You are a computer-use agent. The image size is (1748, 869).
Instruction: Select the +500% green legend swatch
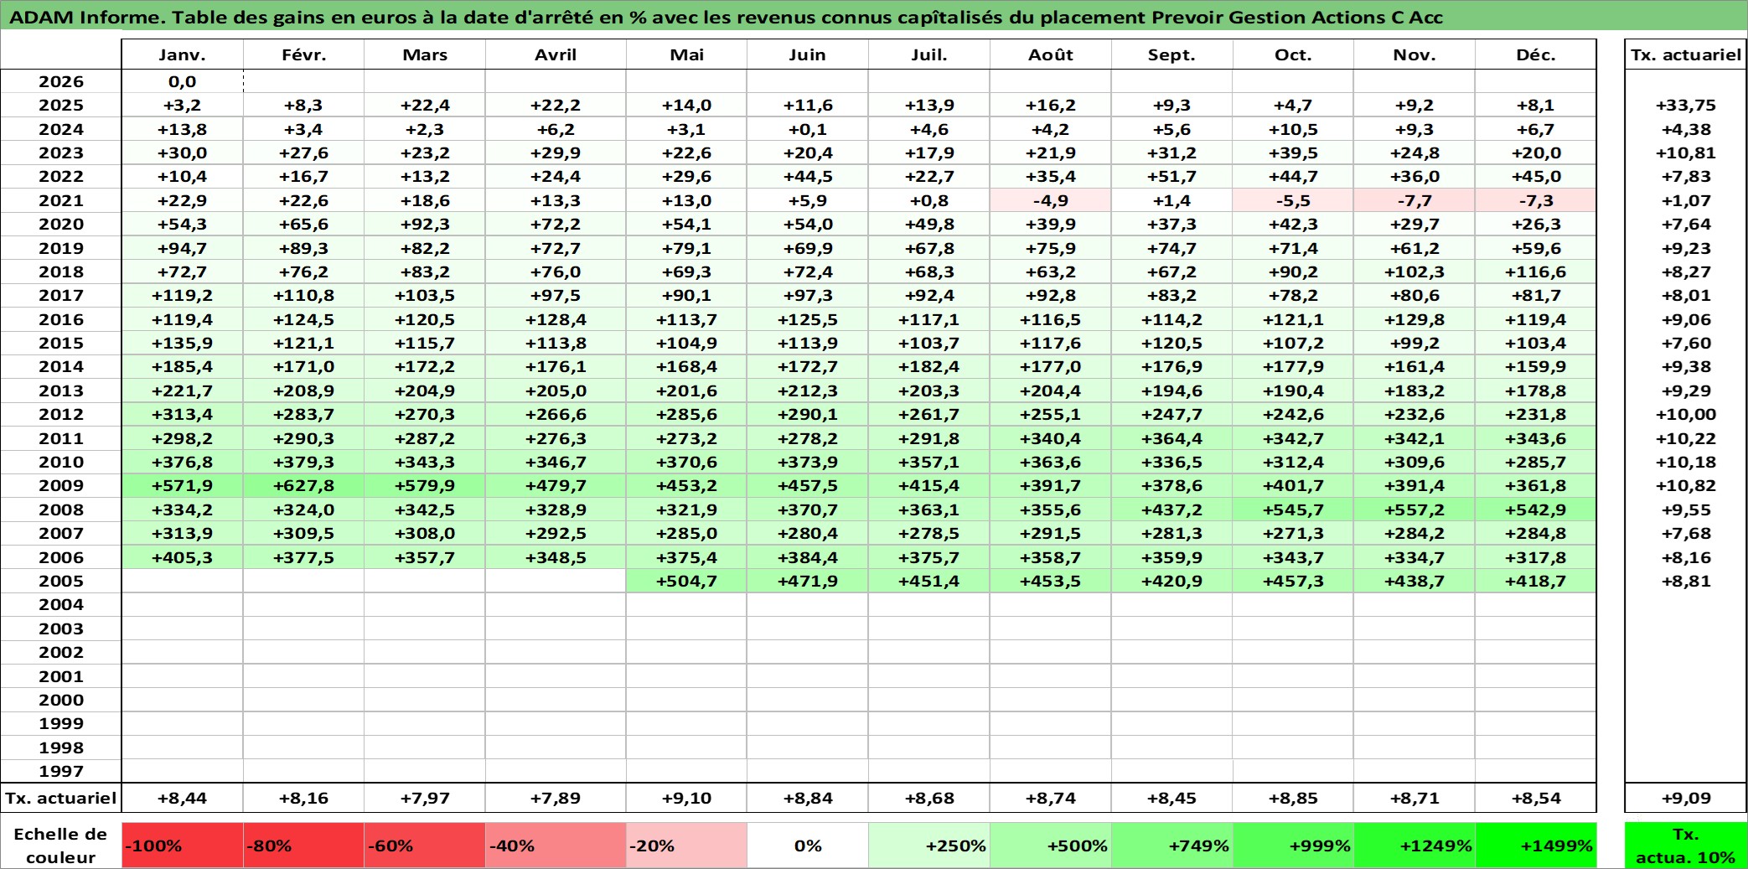click(1051, 846)
